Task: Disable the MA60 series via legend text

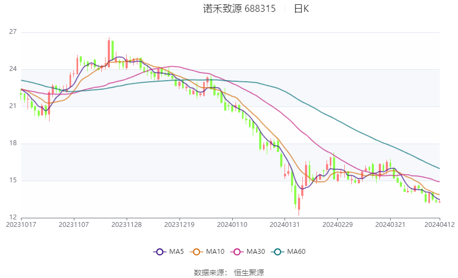Action: (296, 252)
